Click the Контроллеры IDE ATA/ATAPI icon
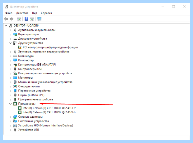The height and width of the screenshot is (143, 193). (15, 65)
